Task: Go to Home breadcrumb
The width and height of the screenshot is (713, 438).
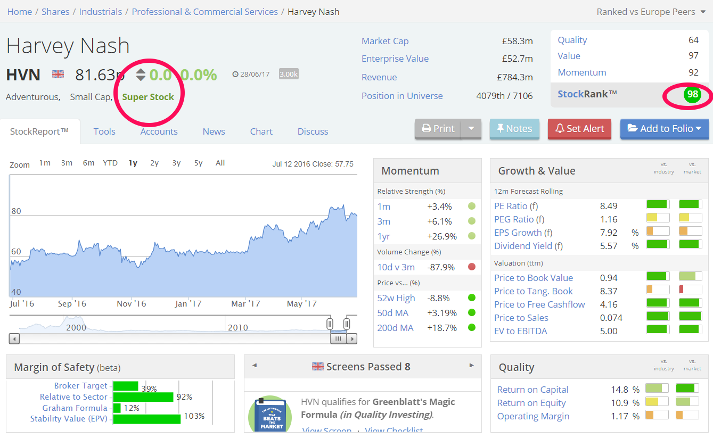Action: pyautogui.click(x=20, y=12)
